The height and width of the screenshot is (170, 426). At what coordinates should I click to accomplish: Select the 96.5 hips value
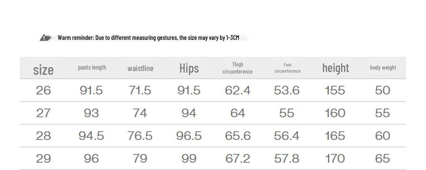pyautogui.click(x=189, y=136)
